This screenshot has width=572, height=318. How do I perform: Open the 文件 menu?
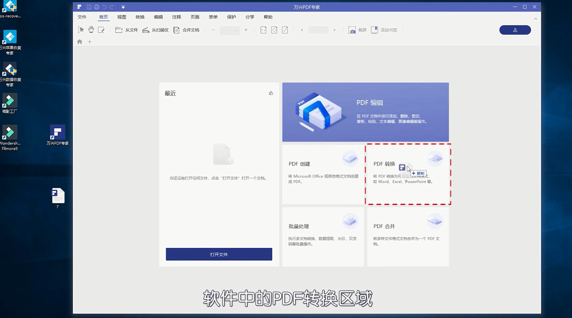(x=82, y=17)
